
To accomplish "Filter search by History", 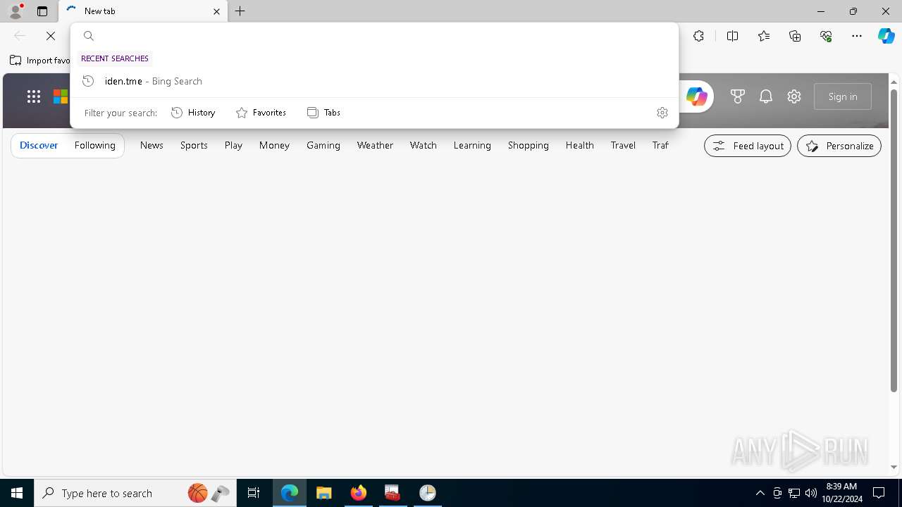I will (193, 113).
